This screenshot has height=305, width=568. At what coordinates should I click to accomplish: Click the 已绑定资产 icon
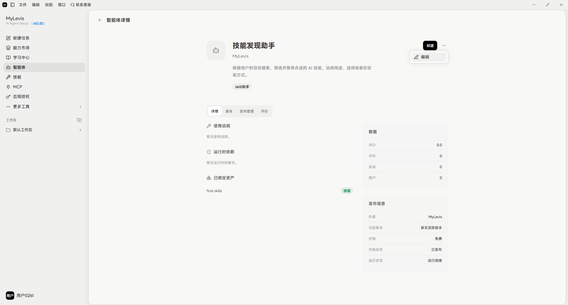209,178
